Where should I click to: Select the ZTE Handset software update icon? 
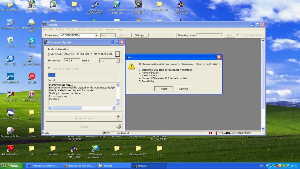[95, 151]
